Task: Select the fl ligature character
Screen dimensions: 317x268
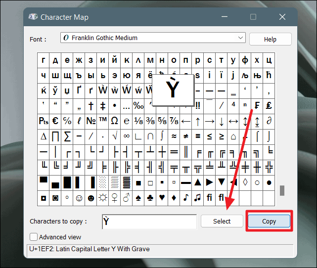Action: (x=222, y=198)
